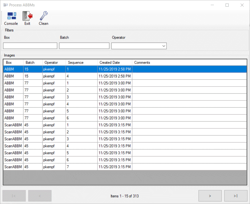
Task: Select the ABBM batch 15 sequence 4 row
Action: pos(125,76)
